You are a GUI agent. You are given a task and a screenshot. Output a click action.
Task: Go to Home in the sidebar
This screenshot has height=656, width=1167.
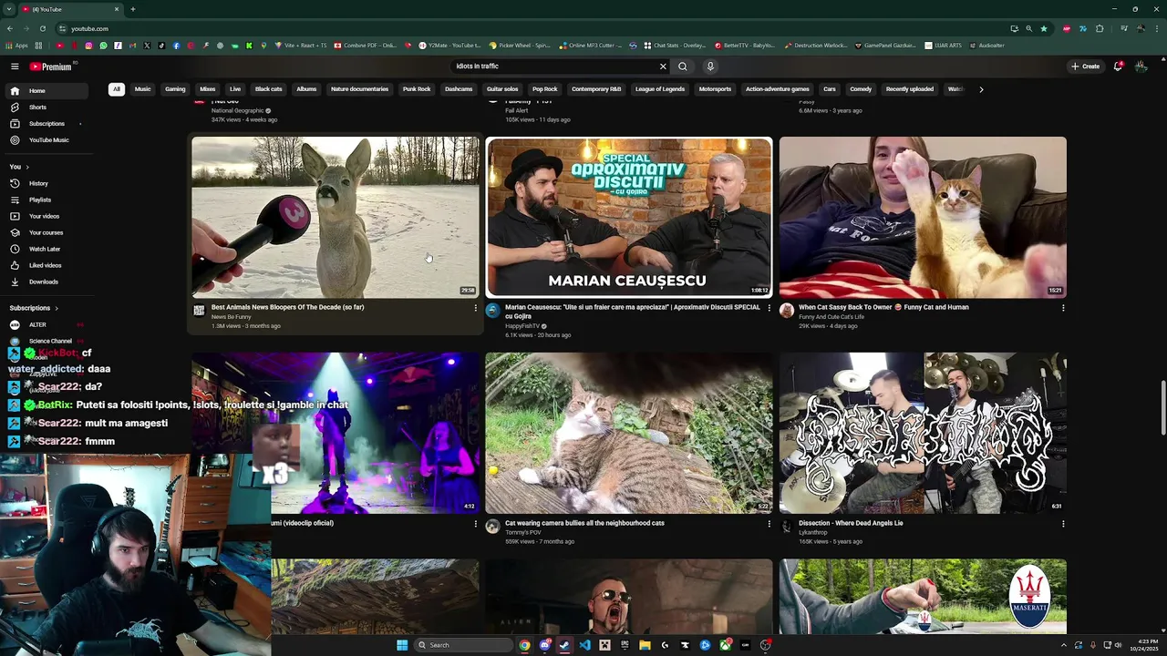click(x=46, y=91)
